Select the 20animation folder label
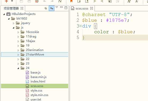The image size is (148, 101). click(35, 50)
